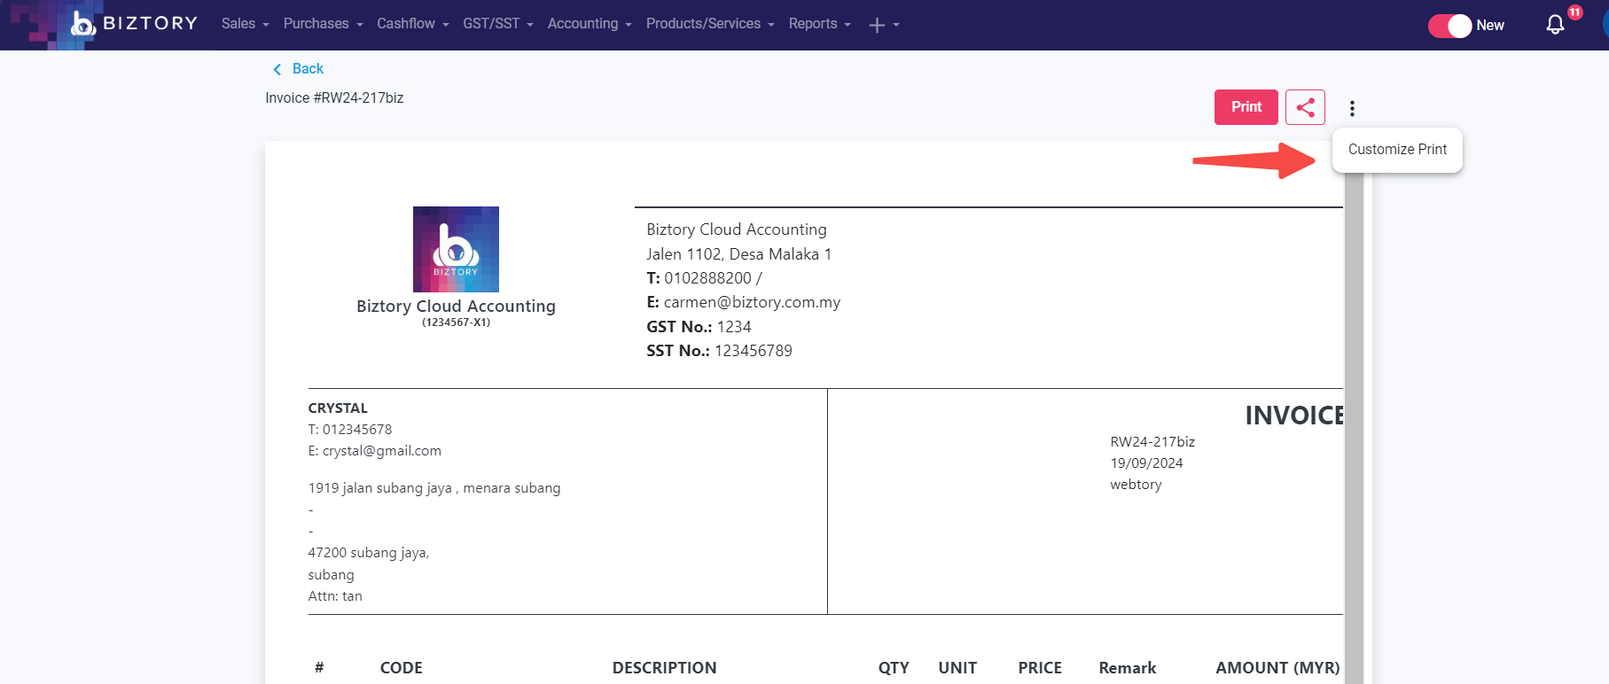Image resolution: width=1609 pixels, height=684 pixels.
Task: Click the CODE column header
Action: [x=402, y=668]
